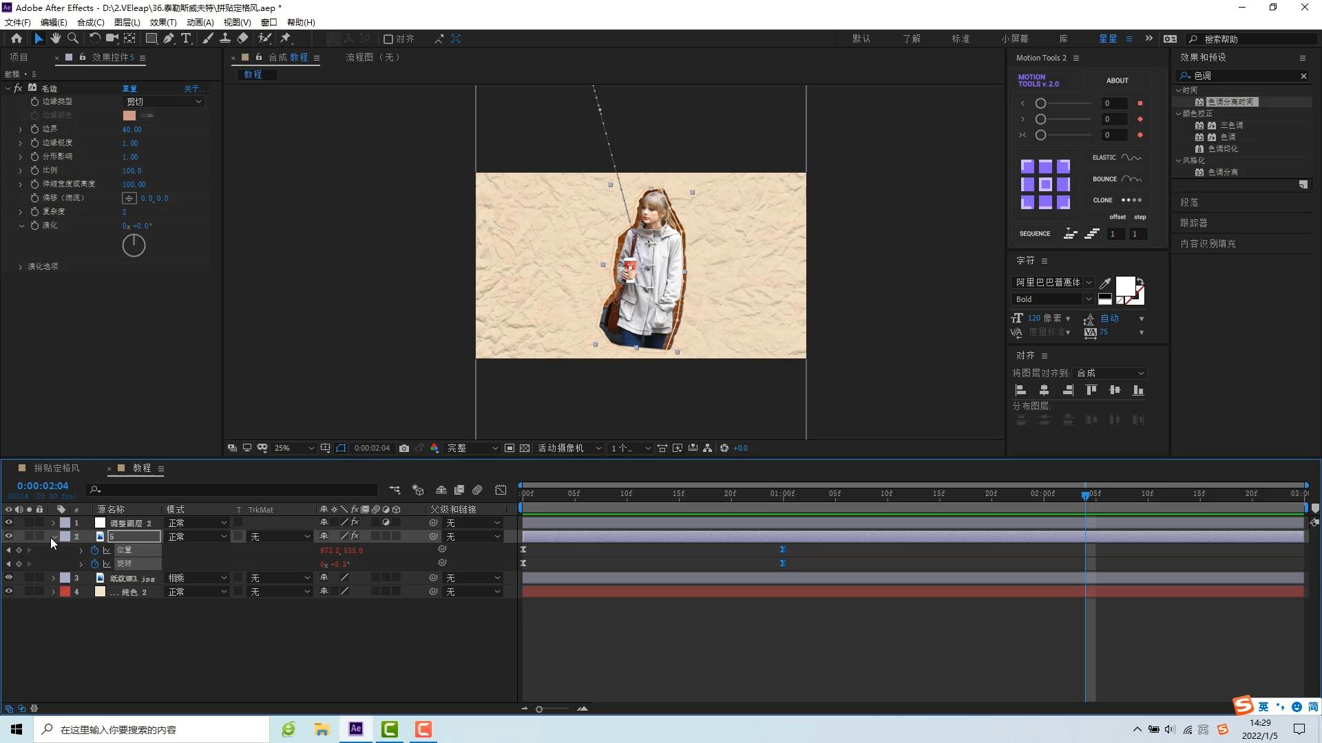Hide layer 3 纸纹理3.jpg eye toggle
The width and height of the screenshot is (1322, 743).
tap(9, 578)
